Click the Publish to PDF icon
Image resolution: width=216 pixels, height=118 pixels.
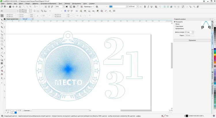(x=52, y=7)
